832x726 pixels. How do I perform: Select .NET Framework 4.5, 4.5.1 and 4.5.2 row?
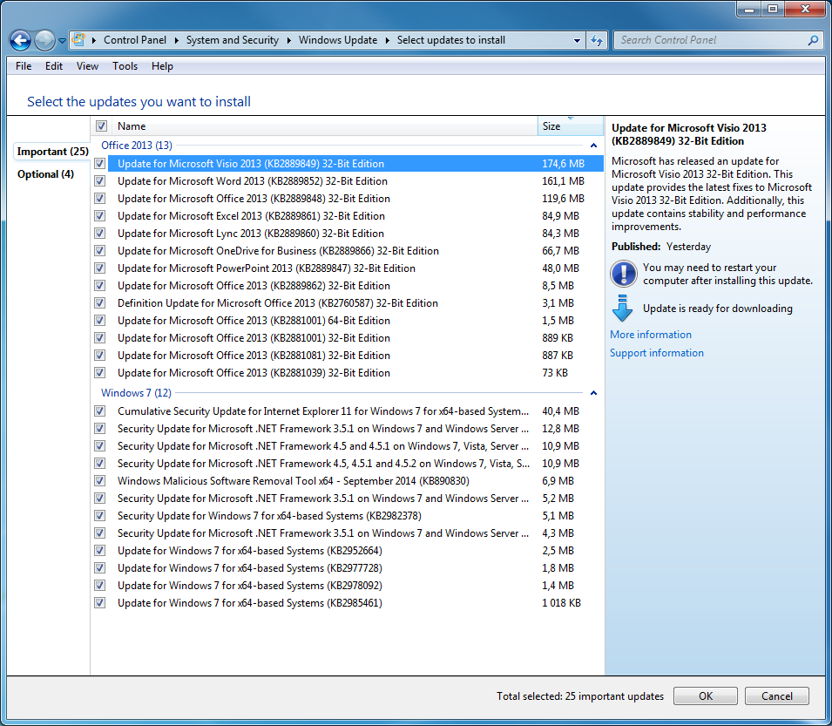point(348,464)
